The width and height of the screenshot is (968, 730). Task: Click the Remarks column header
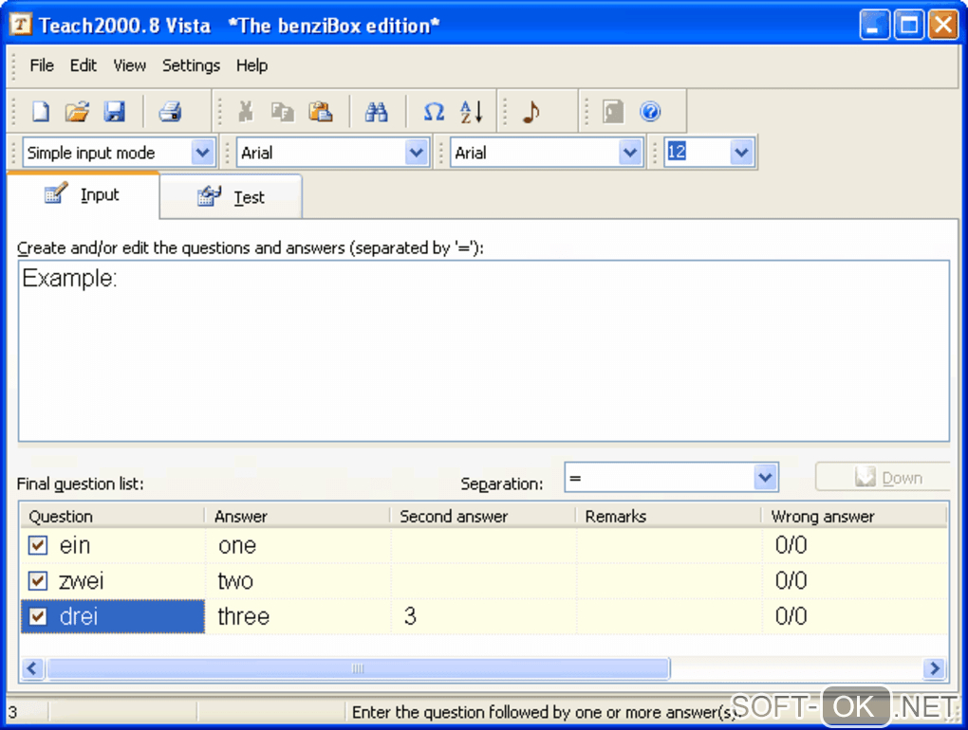click(x=668, y=516)
